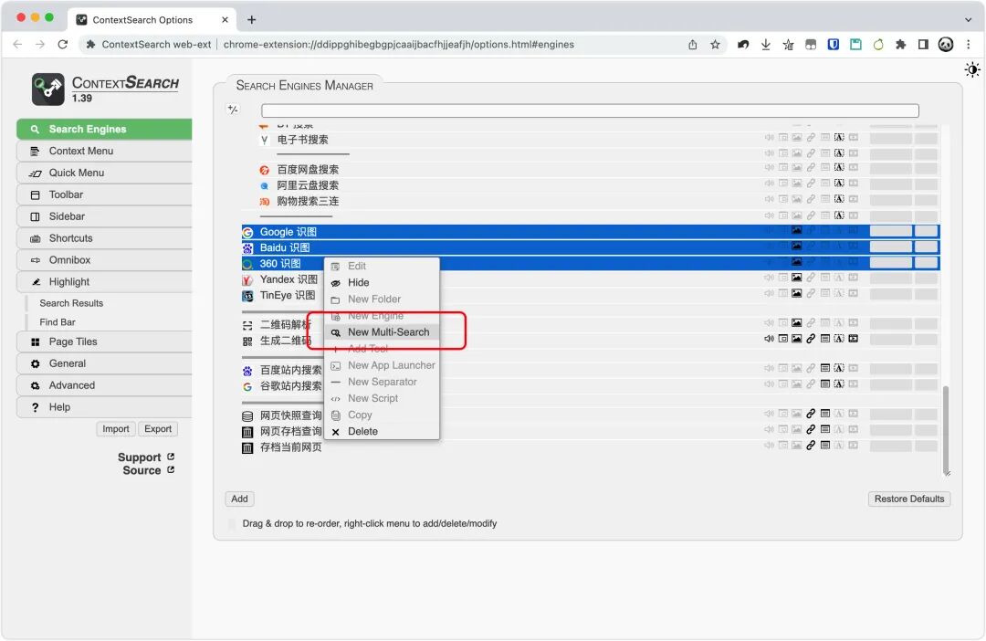This screenshot has height=641, width=986.
Task: Click the 谷歌站内搜索 Google icon
Action: [x=247, y=386]
